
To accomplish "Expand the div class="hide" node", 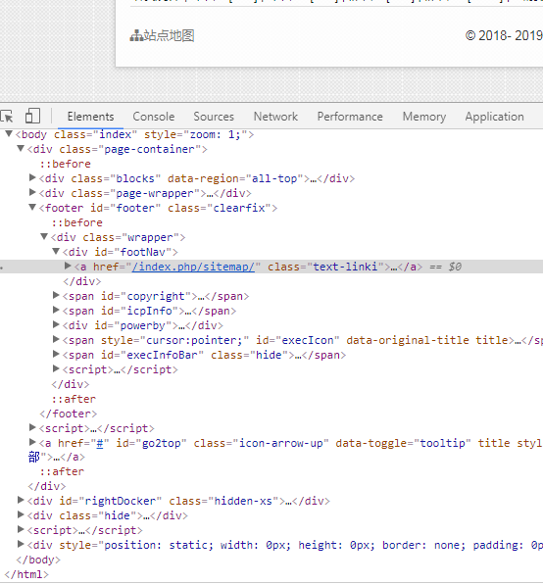I will pyautogui.click(x=21, y=514).
